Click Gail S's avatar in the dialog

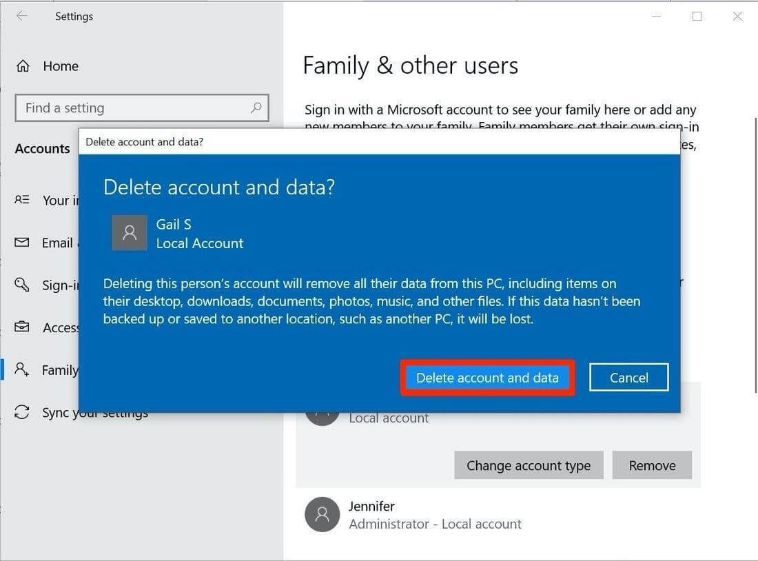point(129,233)
